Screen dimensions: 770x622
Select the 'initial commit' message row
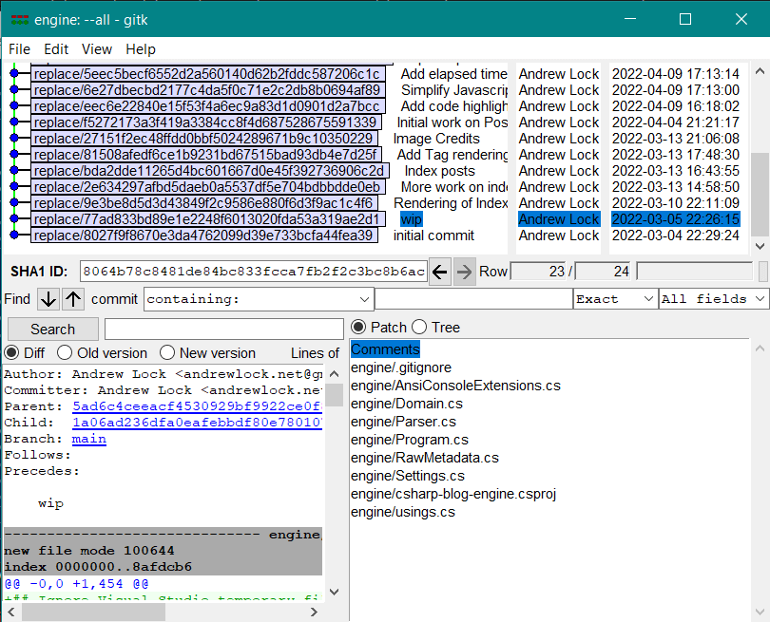tap(433, 236)
